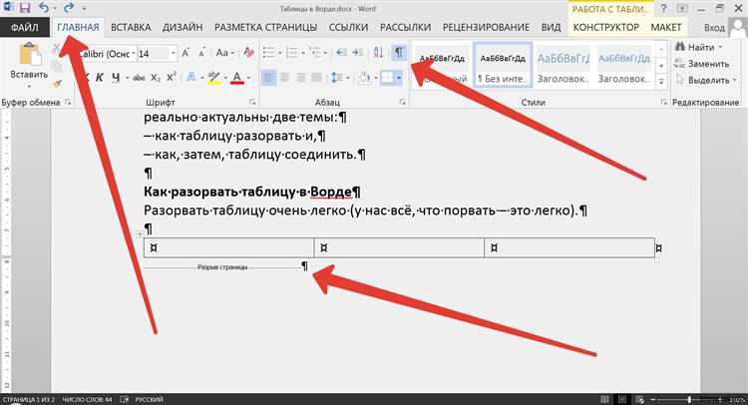Apply Text Effects glowing A icon
The height and width of the screenshot is (405, 748).
[190, 77]
